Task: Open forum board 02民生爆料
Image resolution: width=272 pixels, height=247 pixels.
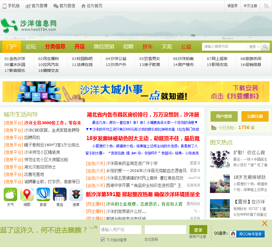Action: pyautogui.click(x=48, y=59)
